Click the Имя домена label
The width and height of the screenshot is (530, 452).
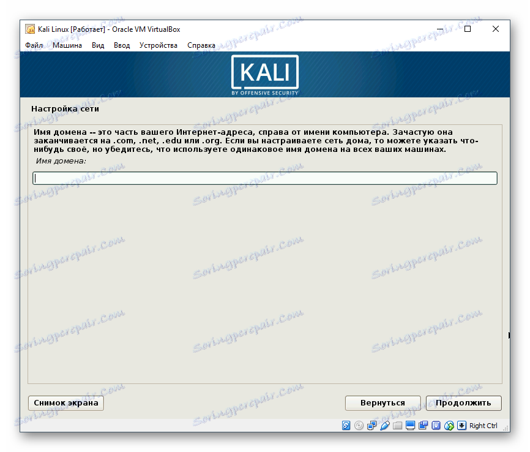click(x=61, y=161)
